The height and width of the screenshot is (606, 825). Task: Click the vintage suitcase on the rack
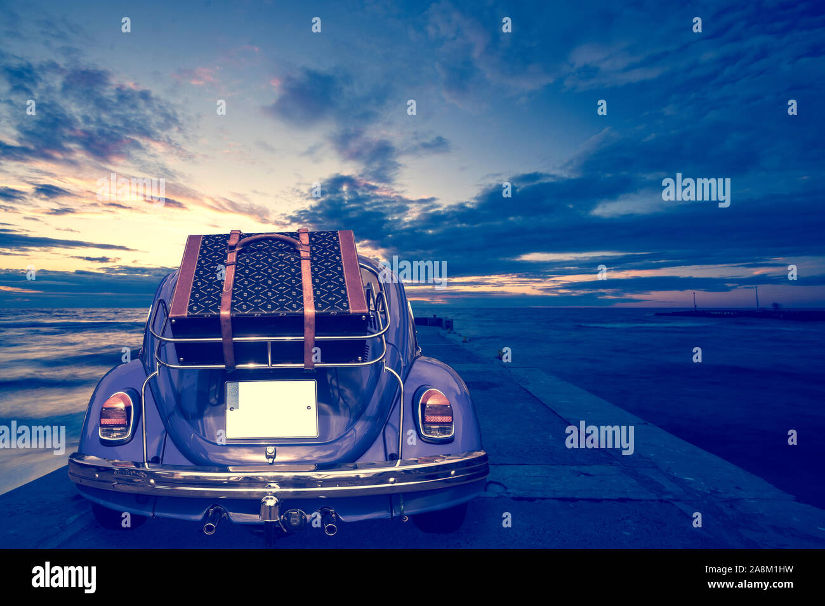268,282
